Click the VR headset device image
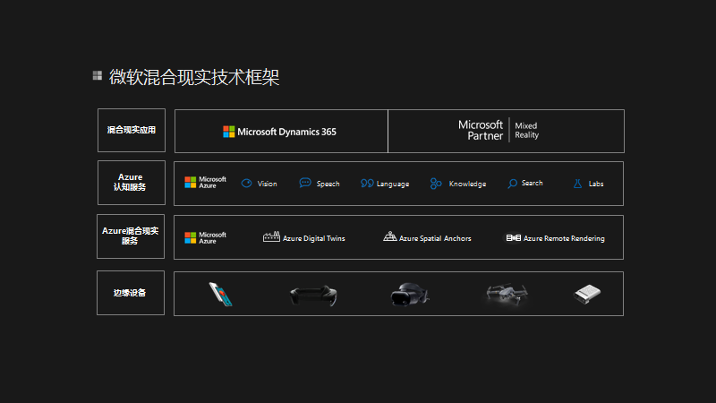 pyautogui.click(x=410, y=295)
